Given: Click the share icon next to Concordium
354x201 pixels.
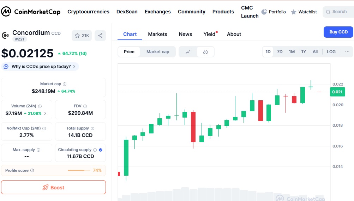Looking at the screenshot, I should [x=100, y=36].
